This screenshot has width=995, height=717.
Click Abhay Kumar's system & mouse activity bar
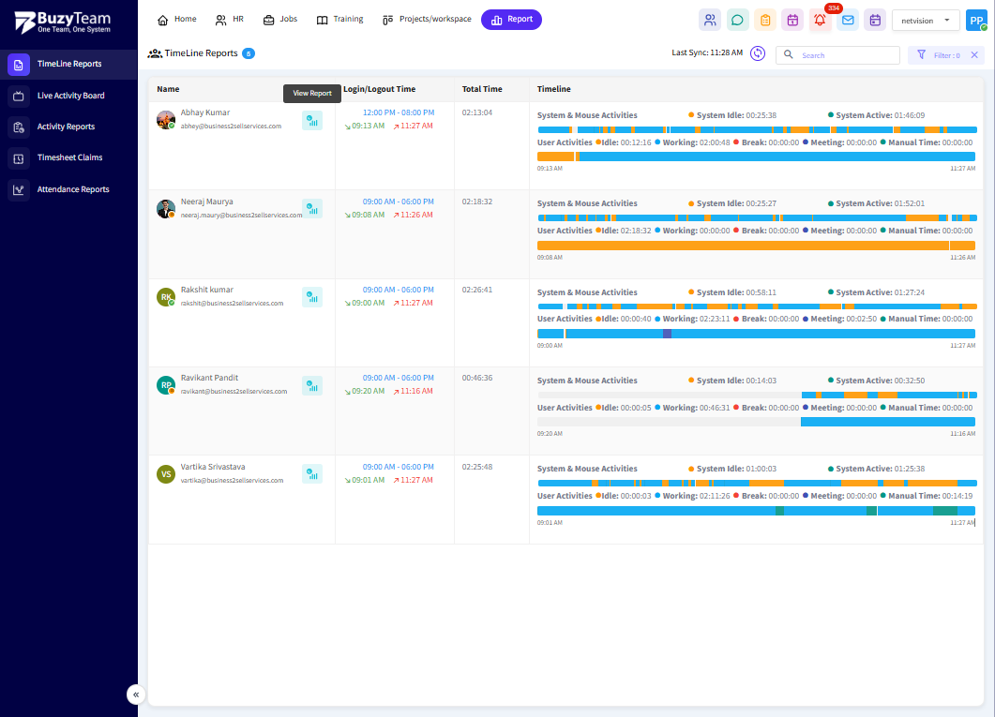coord(757,130)
